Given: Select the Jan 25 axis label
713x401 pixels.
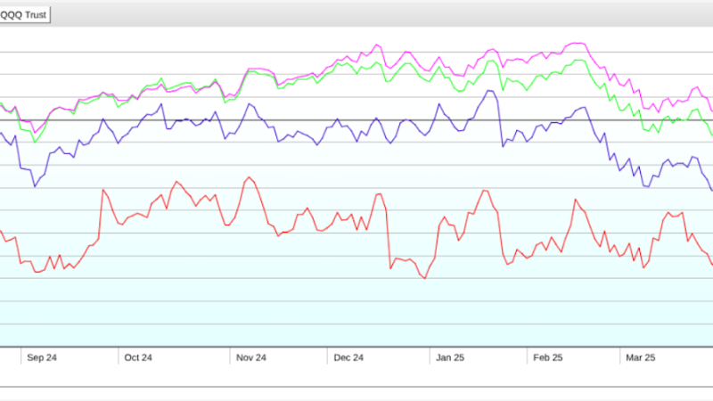Looking at the screenshot, I should 450,358.
